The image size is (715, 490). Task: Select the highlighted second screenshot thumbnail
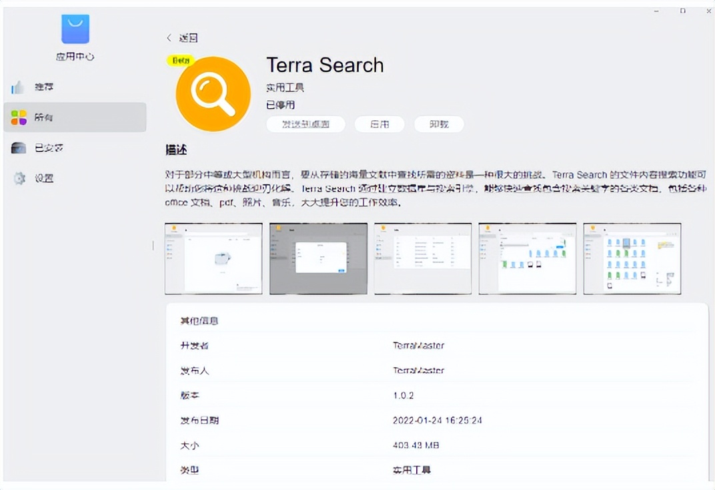pyautogui.click(x=317, y=258)
